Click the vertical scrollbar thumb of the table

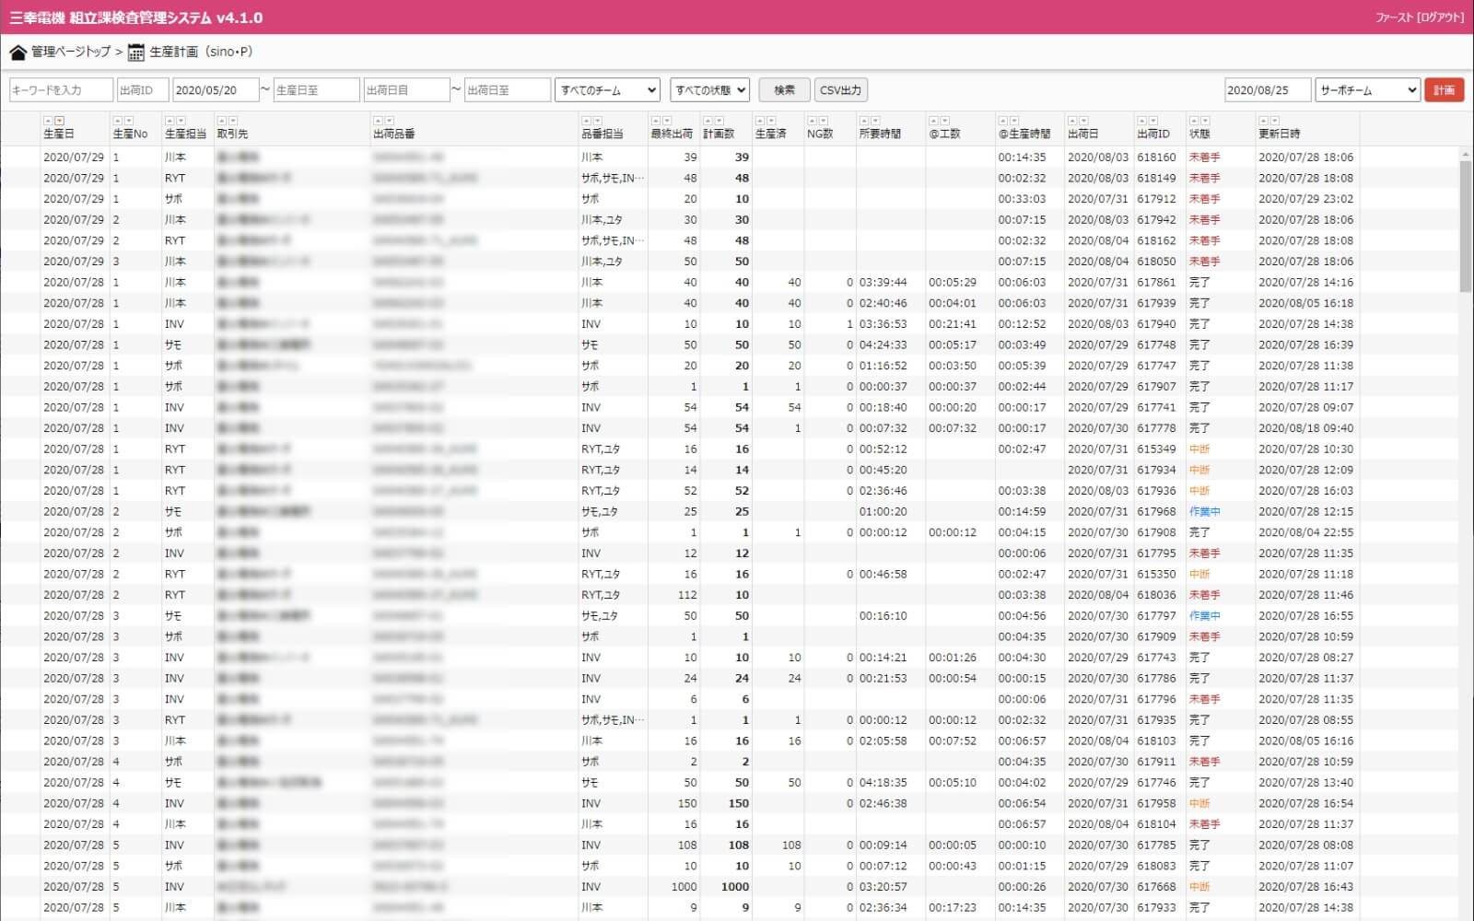point(1466,226)
